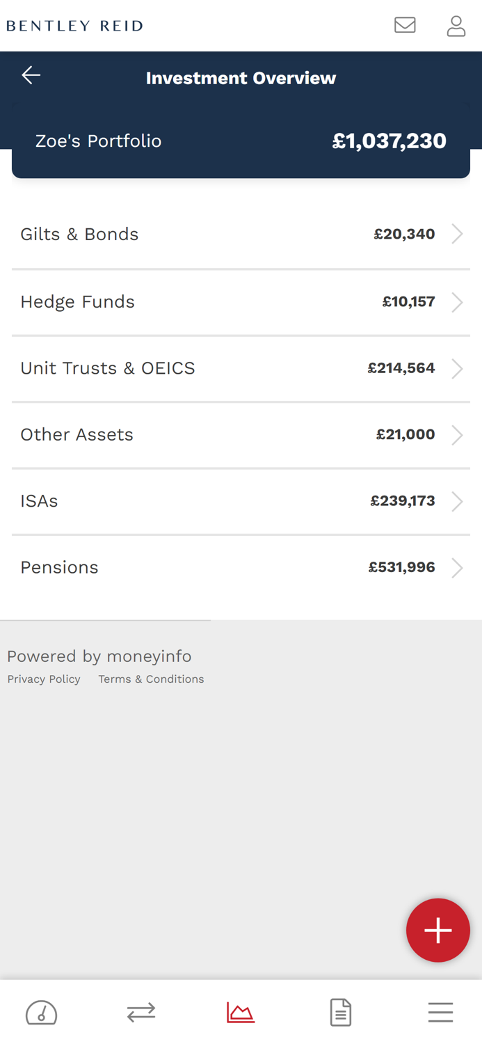
Task: Select the gauge dashboard icon in bottom bar
Action: pos(41,1012)
